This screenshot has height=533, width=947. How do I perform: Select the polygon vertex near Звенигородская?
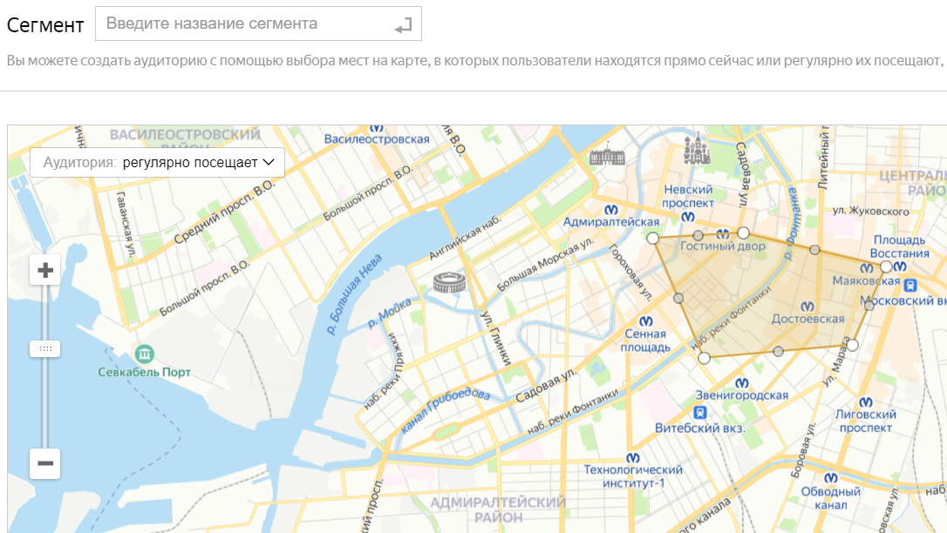tap(704, 358)
